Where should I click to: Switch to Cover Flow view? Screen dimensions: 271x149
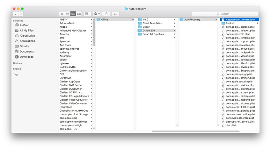click(x=79, y=14)
